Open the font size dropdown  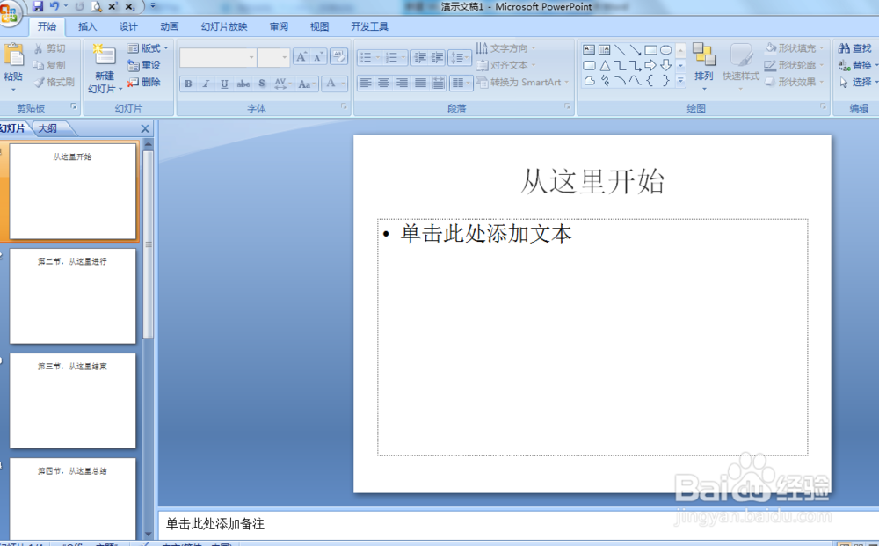284,57
